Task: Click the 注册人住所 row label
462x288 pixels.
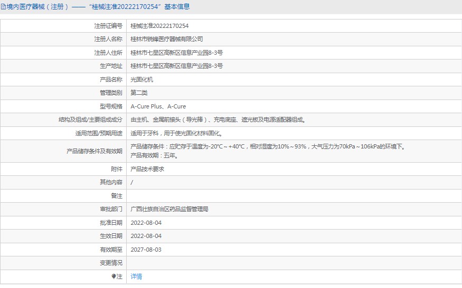Action: point(108,53)
